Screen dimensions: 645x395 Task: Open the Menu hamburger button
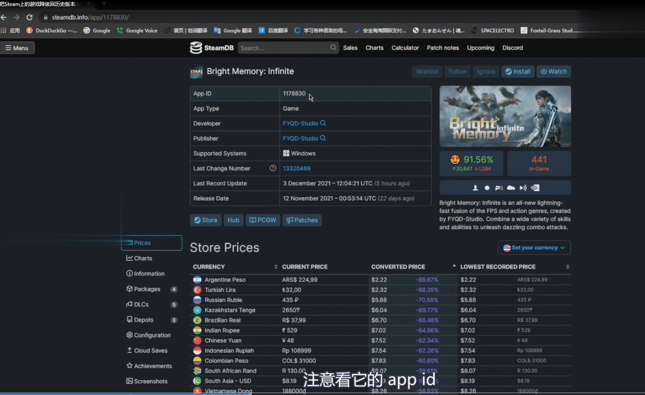point(17,48)
